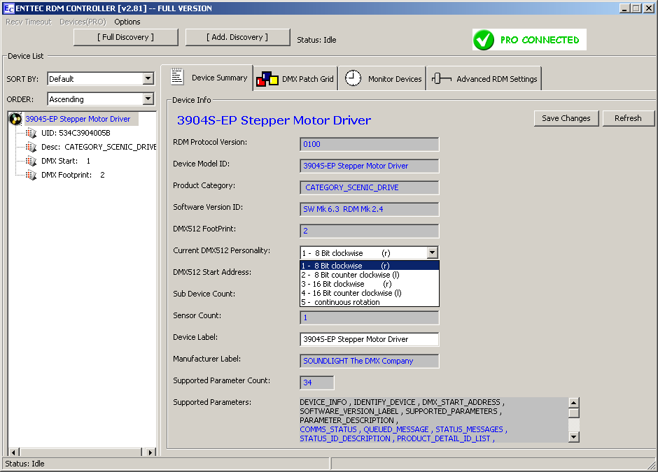Screen dimensions: 658x472
Task: Click the Product Category field
Action: coord(370,187)
